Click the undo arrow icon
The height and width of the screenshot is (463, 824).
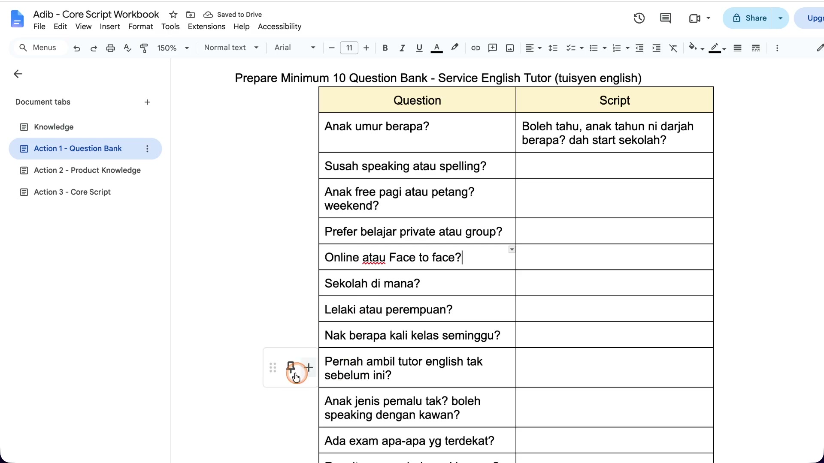coord(77,48)
